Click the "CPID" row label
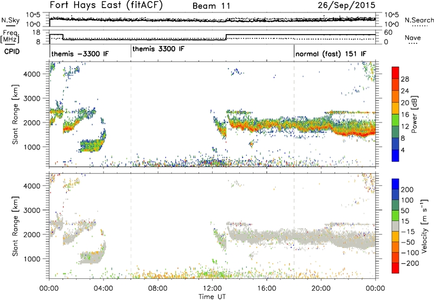Screen dimensions: 434x300 12,51
